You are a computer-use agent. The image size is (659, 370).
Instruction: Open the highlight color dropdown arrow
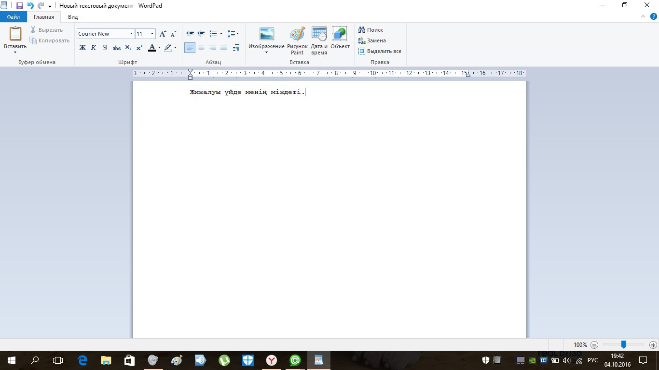click(175, 48)
